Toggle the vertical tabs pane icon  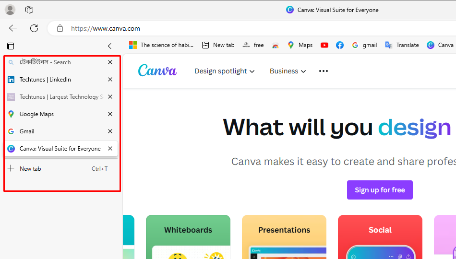tap(11, 46)
